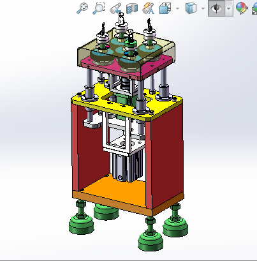The height and width of the screenshot is (261, 257).
Task: Activate the Section View tool
Action: coord(132,9)
